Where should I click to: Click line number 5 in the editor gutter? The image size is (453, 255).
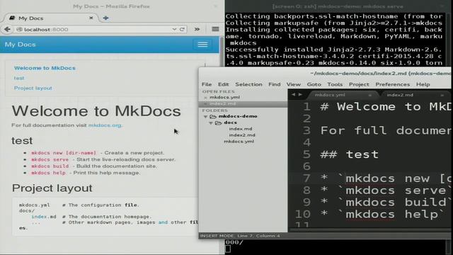[306, 154]
